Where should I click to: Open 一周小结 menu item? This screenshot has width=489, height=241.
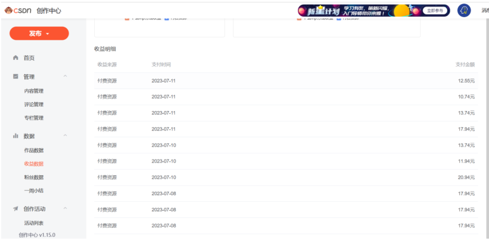34,191
